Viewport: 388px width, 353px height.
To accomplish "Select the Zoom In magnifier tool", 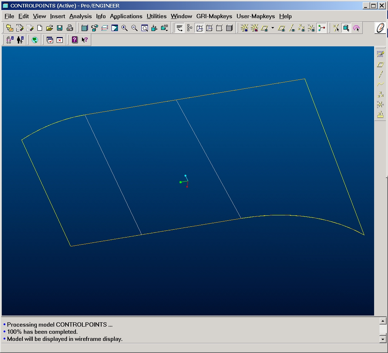I will [124, 28].
